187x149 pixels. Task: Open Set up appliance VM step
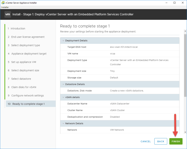coord(24,62)
